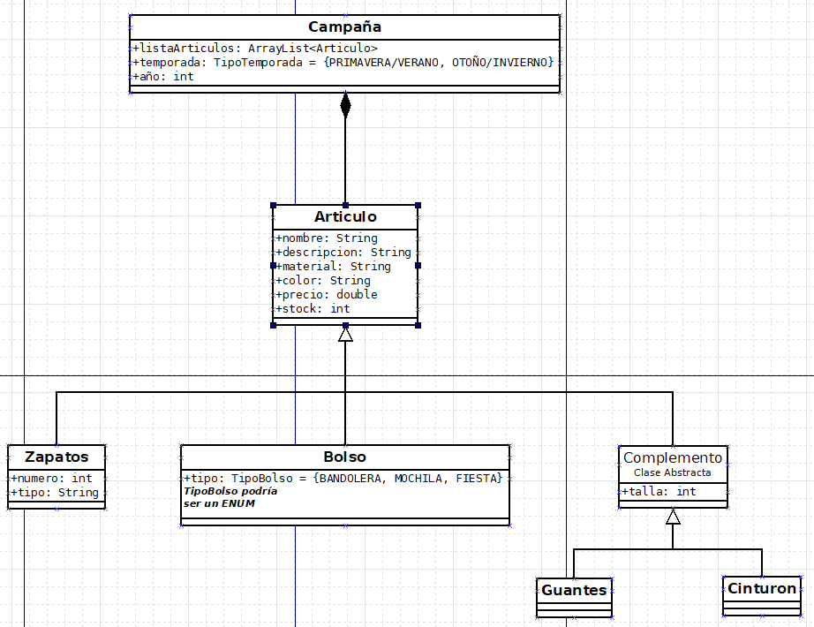
Task: Select the Bolso class title
Action: pos(344,457)
